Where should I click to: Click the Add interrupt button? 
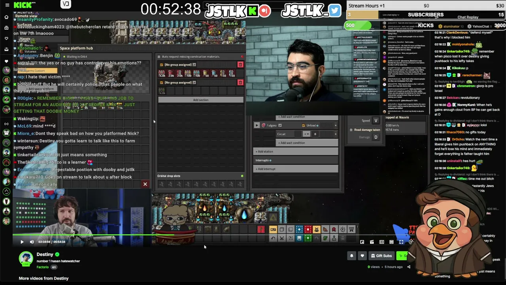(x=296, y=169)
